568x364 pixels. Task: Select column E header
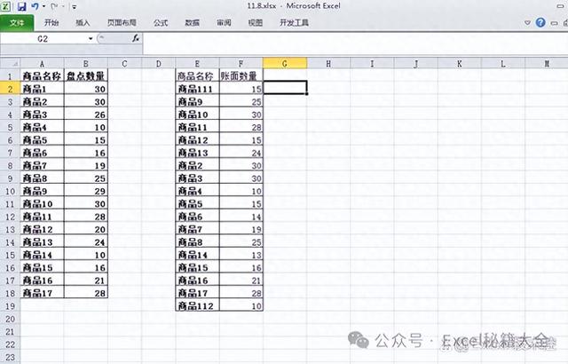pos(197,64)
